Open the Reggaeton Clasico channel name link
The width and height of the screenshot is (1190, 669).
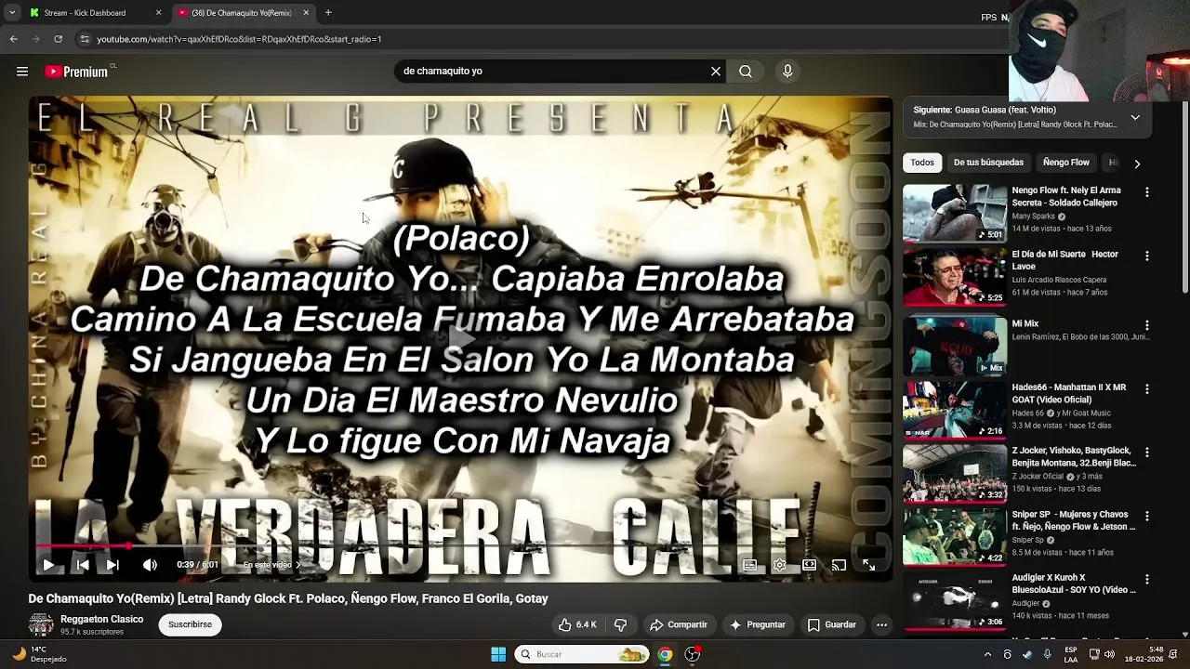tap(101, 619)
